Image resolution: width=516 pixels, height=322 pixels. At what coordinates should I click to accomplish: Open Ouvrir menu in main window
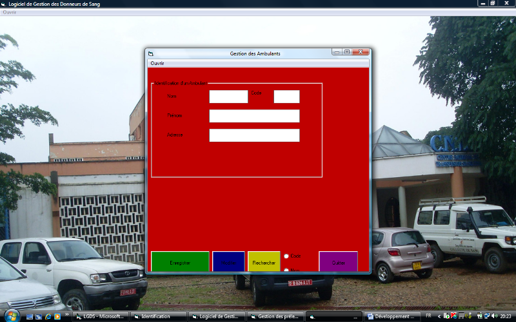point(9,12)
